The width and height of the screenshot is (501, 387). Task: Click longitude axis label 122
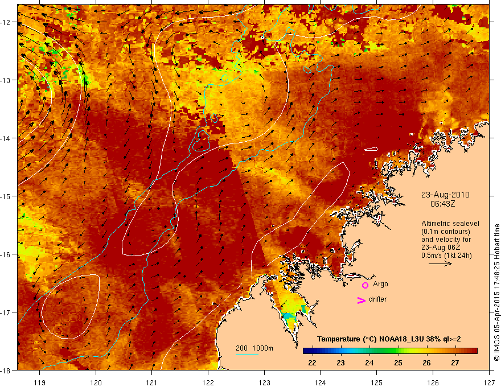coord(208,382)
